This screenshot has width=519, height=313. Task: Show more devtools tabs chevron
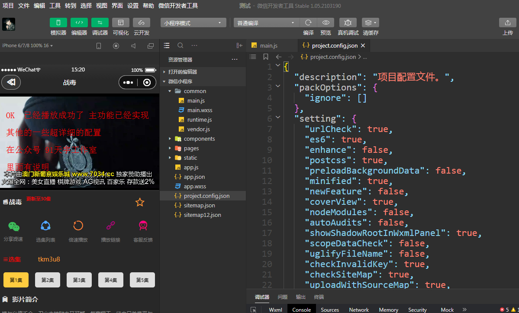pyautogui.click(x=464, y=310)
